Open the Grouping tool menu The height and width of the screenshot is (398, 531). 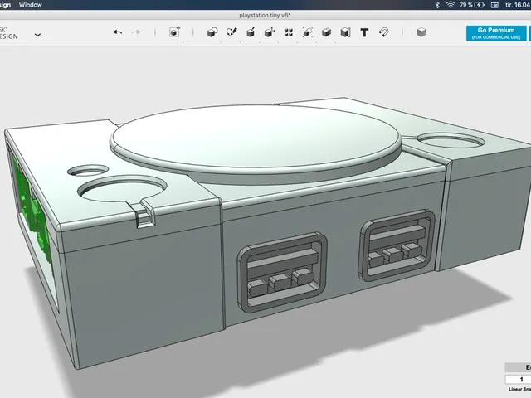(308, 32)
